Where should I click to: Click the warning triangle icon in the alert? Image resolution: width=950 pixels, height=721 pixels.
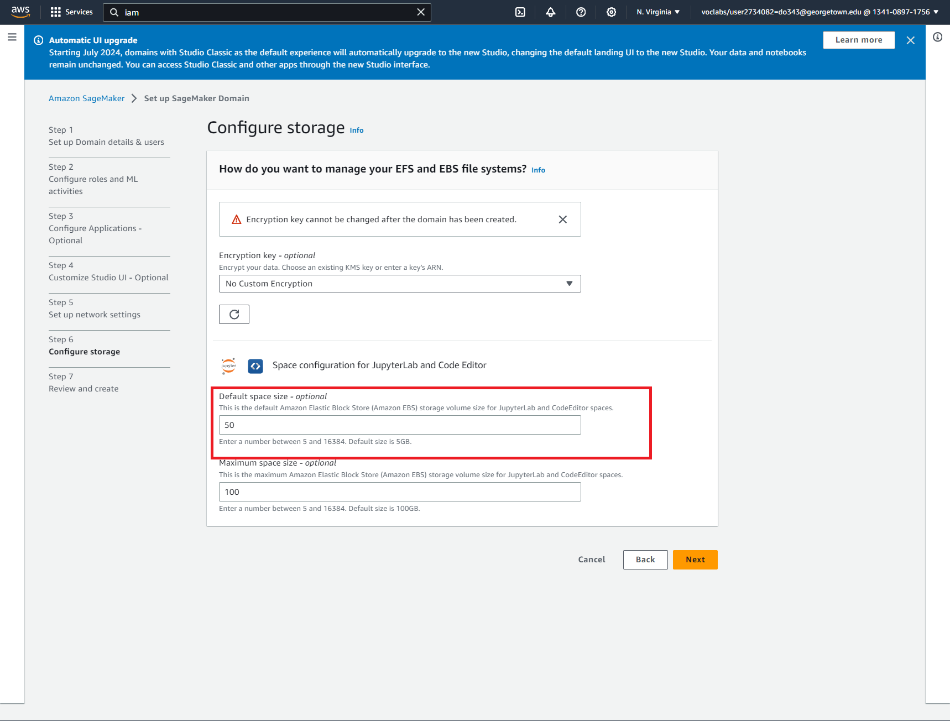tap(237, 220)
